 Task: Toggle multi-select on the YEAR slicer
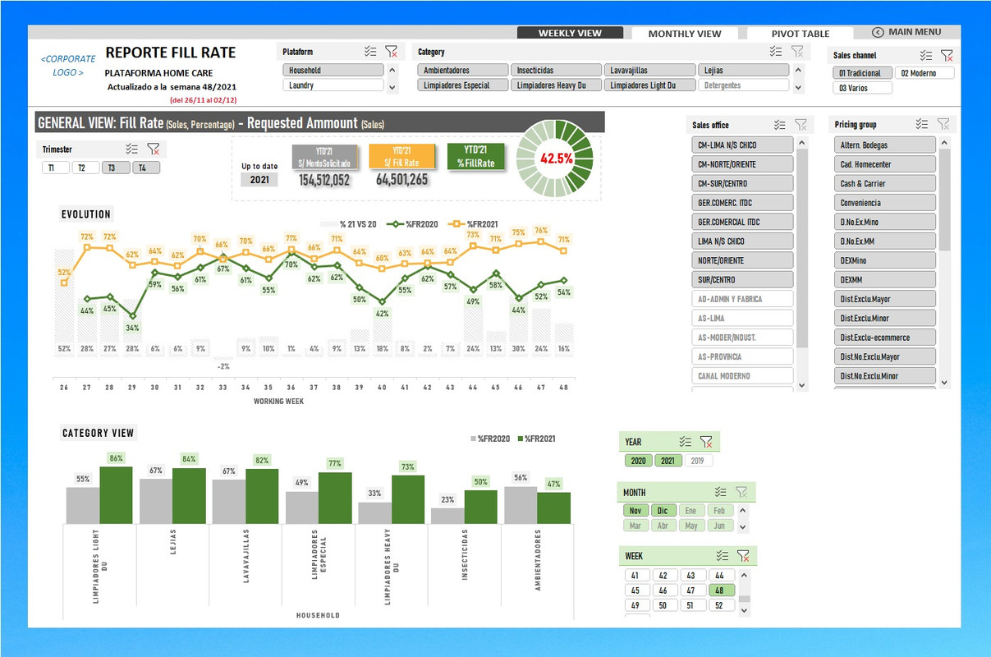685,442
